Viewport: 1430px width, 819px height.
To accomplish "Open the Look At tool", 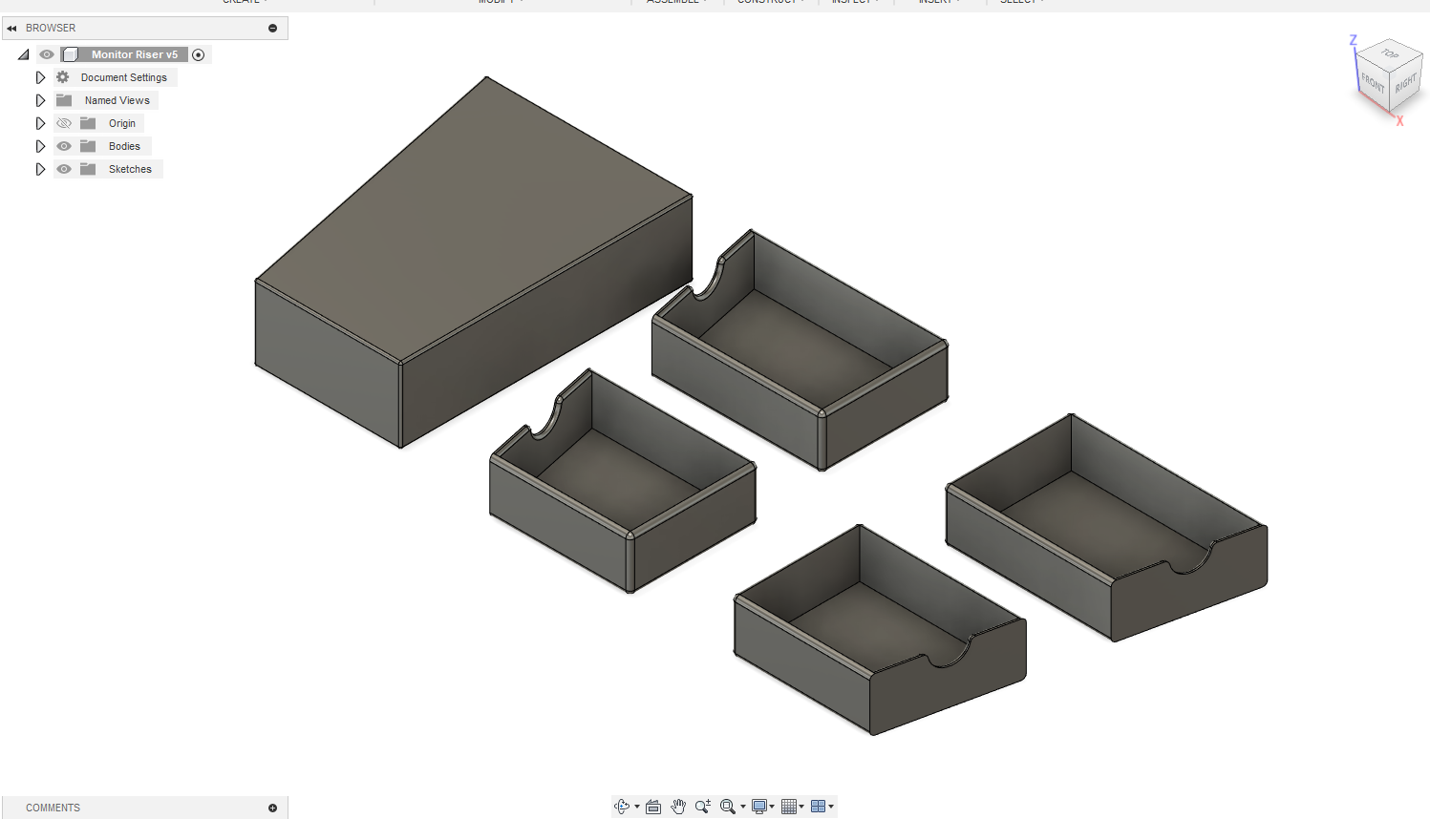I will [x=652, y=806].
